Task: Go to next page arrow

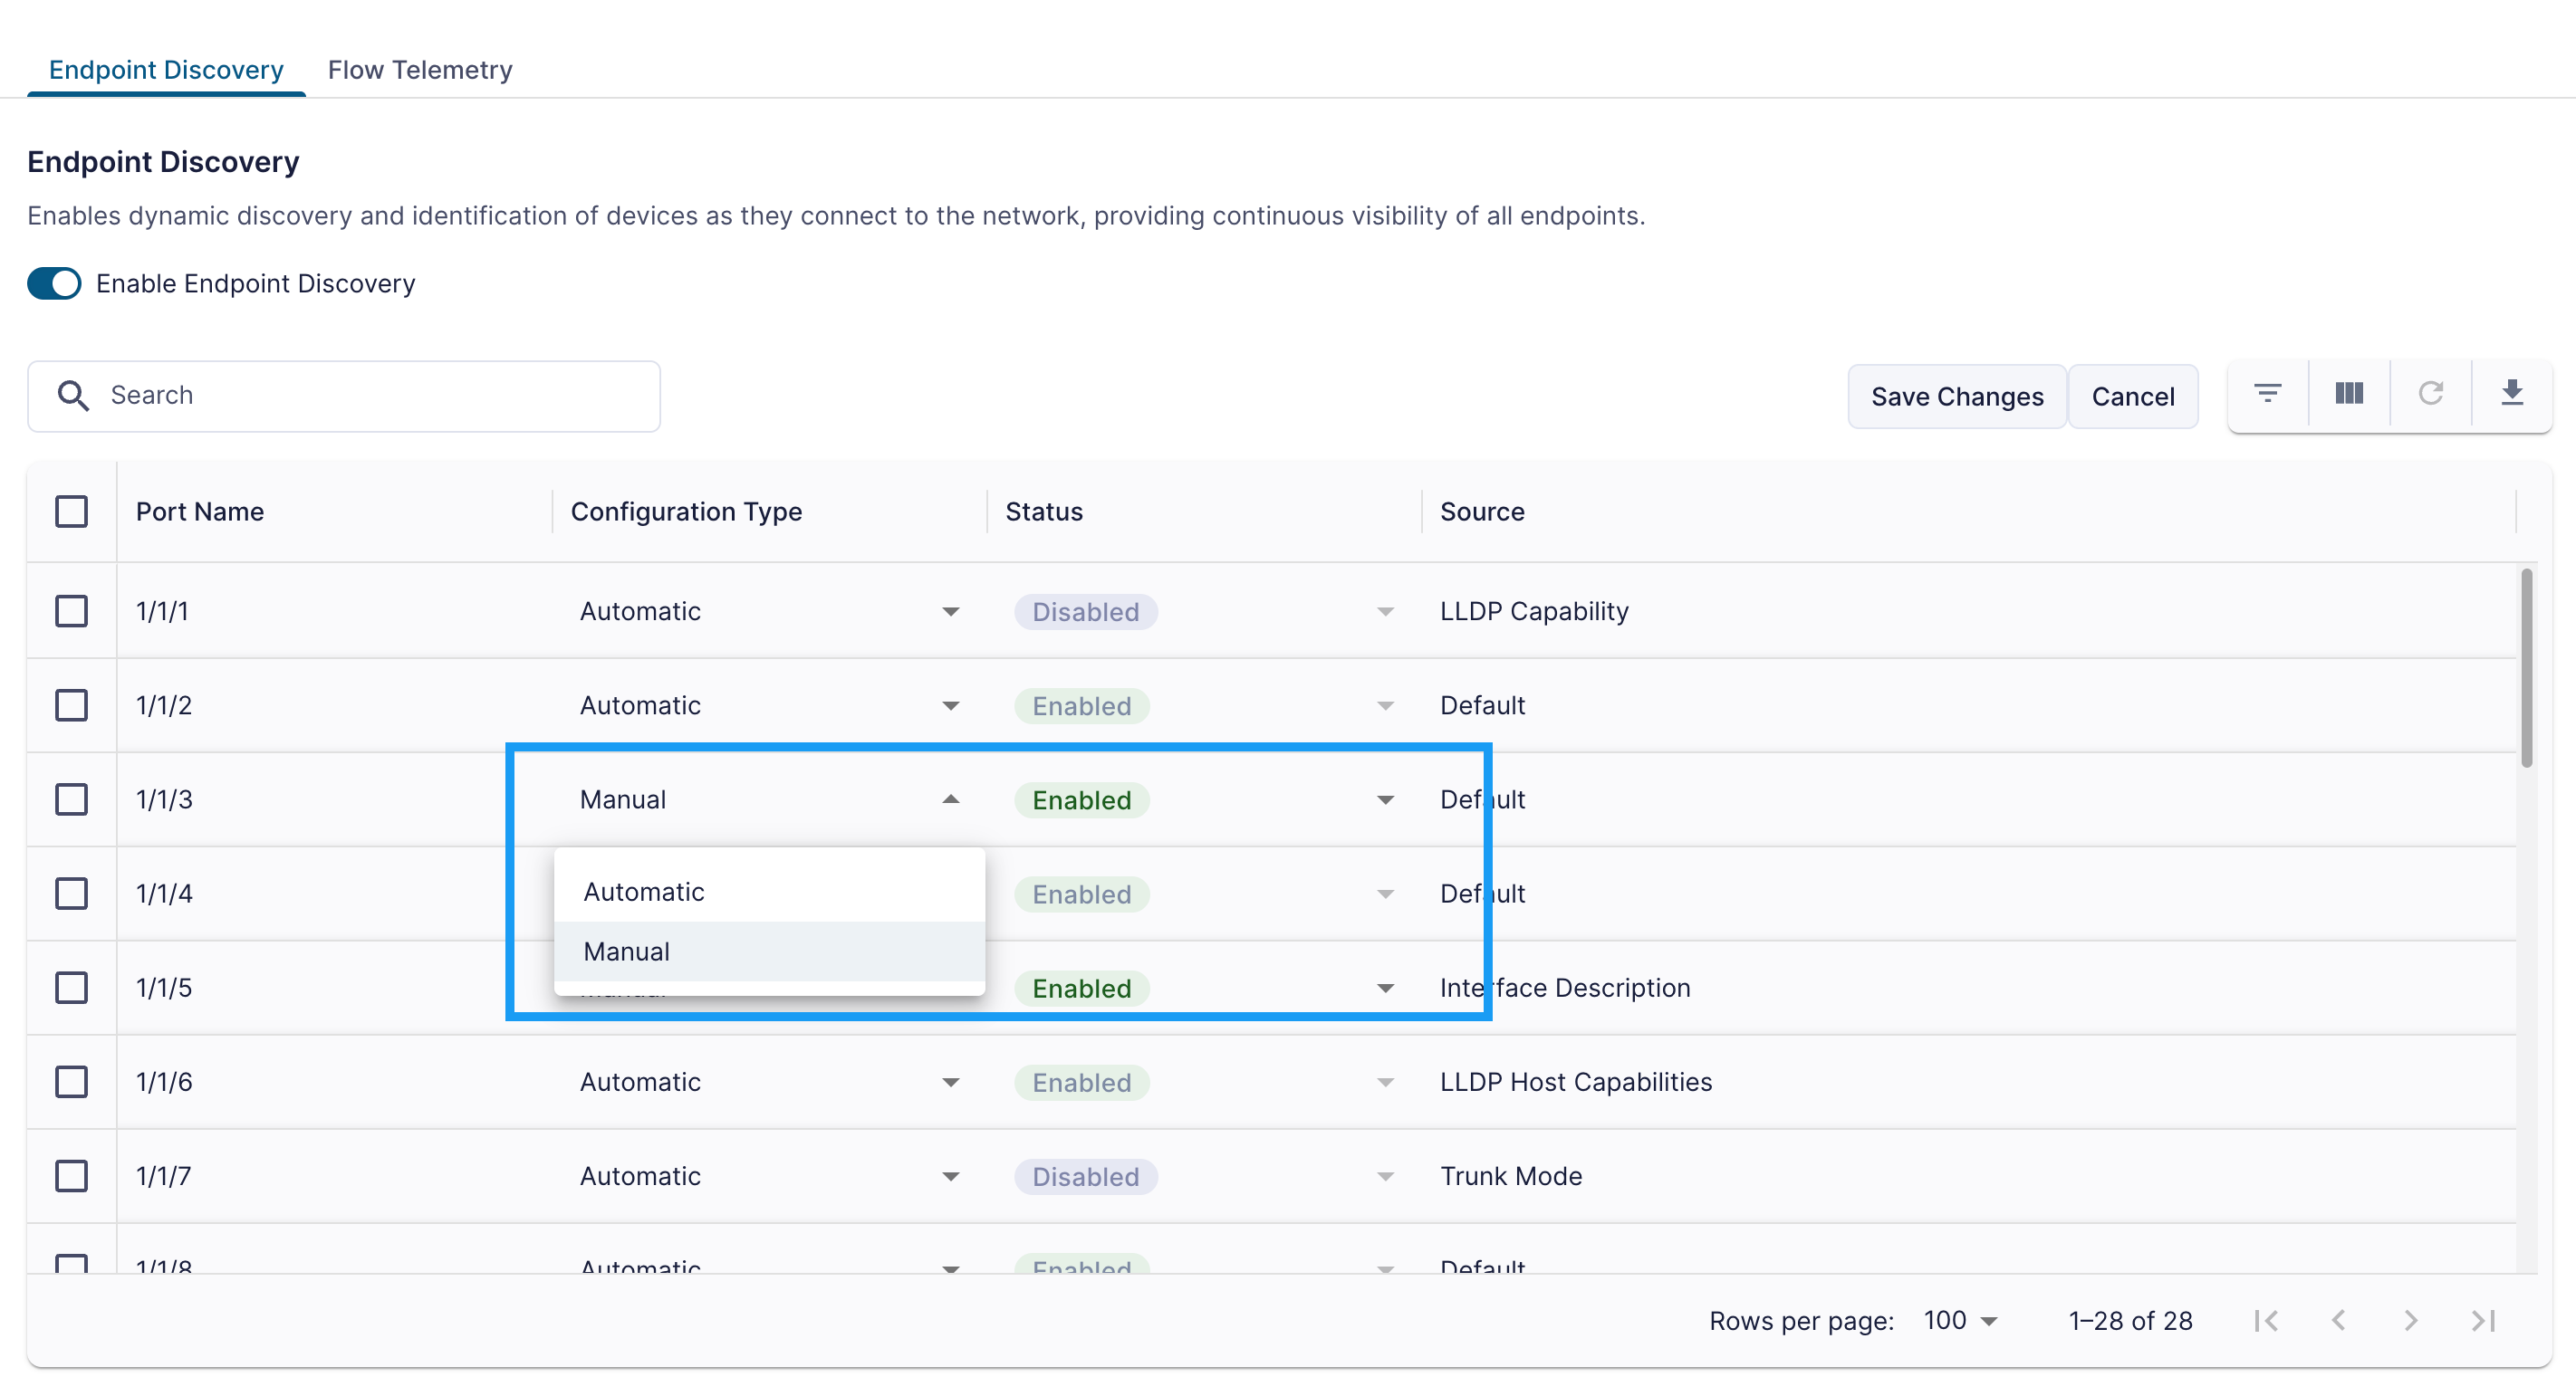Action: click(x=2410, y=1321)
